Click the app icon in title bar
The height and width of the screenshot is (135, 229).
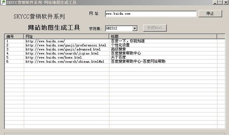coord(3,2)
